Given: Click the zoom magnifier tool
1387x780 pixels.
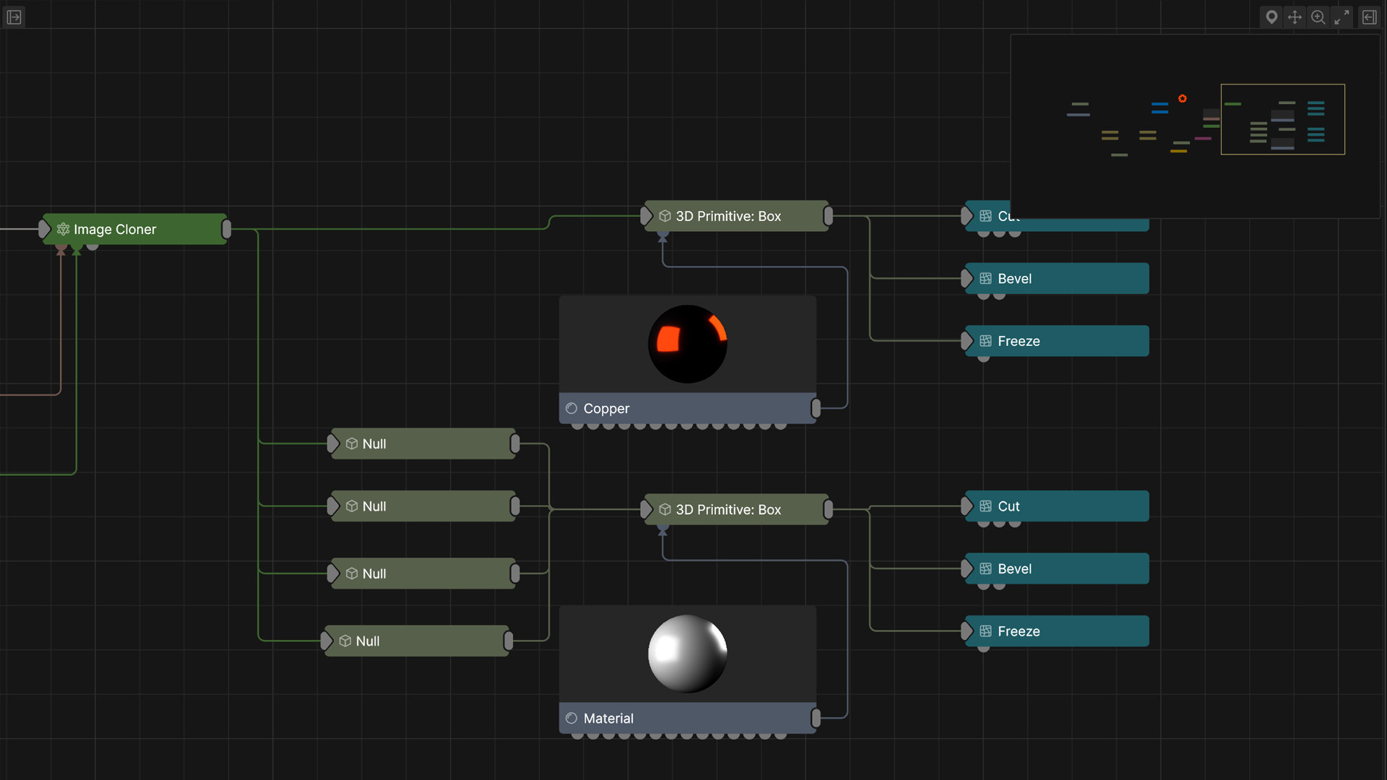Looking at the screenshot, I should point(1318,17).
